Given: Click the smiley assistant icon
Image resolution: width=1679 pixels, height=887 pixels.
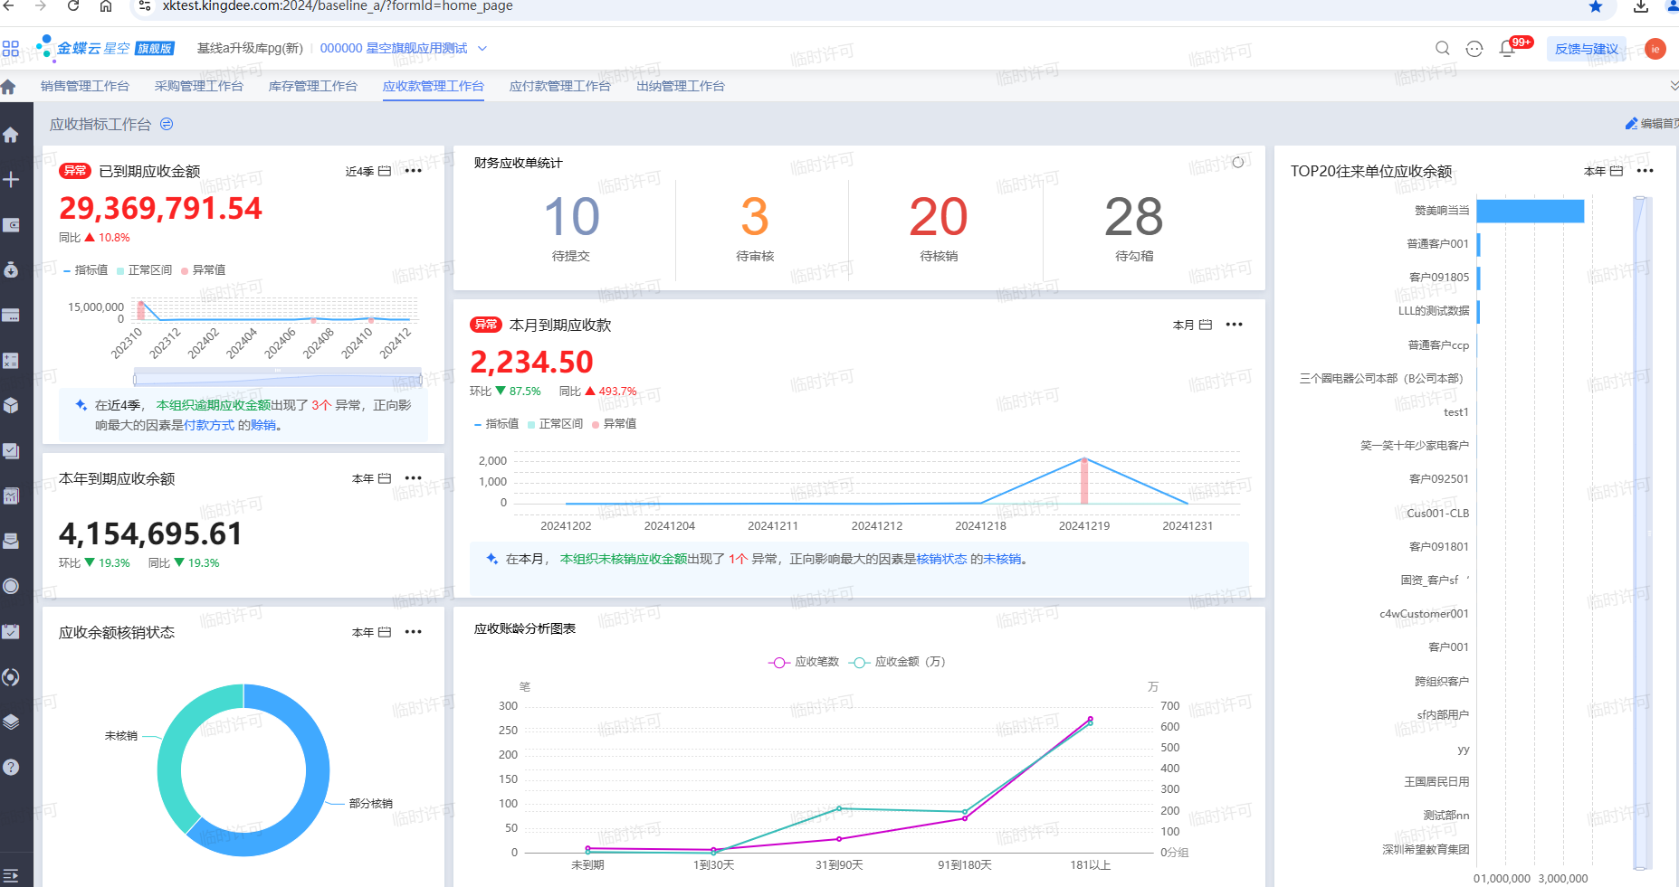Looking at the screenshot, I should (x=1474, y=49).
